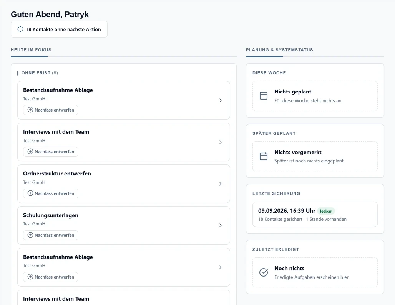This screenshot has height=305, width=395.
Task: Click the checkmark circle icon beside Noch nichts
Action: click(264, 272)
